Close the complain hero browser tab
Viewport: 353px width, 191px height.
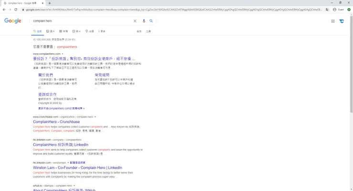click(42, 3)
